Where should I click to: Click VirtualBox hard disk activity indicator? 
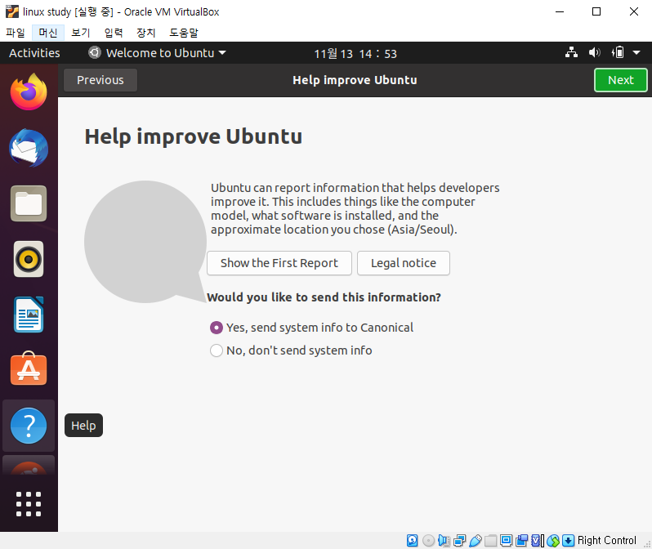(412, 540)
